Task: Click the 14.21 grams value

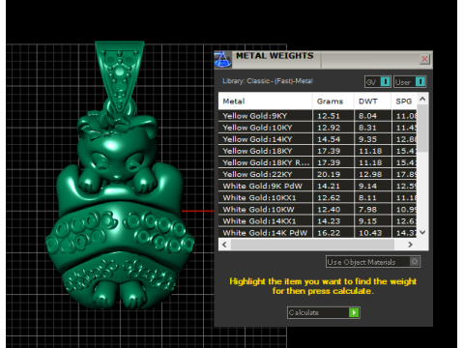Action: click(x=329, y=186)
